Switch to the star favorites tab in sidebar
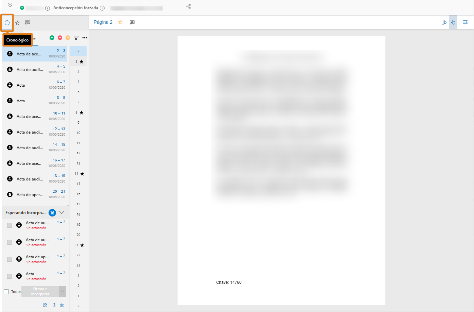Viewport: 474px width, 312px height. [17, 23]
